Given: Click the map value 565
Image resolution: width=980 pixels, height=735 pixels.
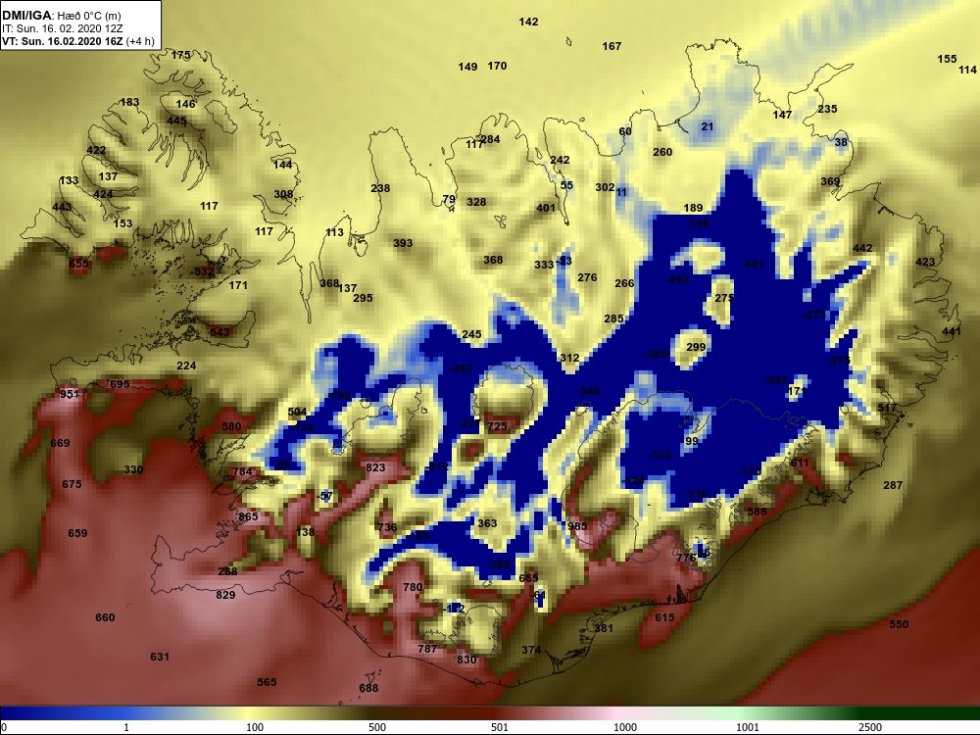Looking at the screenshot, I should click(267, 682).
